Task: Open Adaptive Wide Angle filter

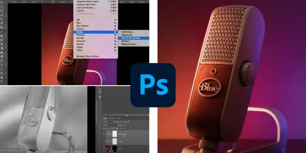Action: (96, 2)
